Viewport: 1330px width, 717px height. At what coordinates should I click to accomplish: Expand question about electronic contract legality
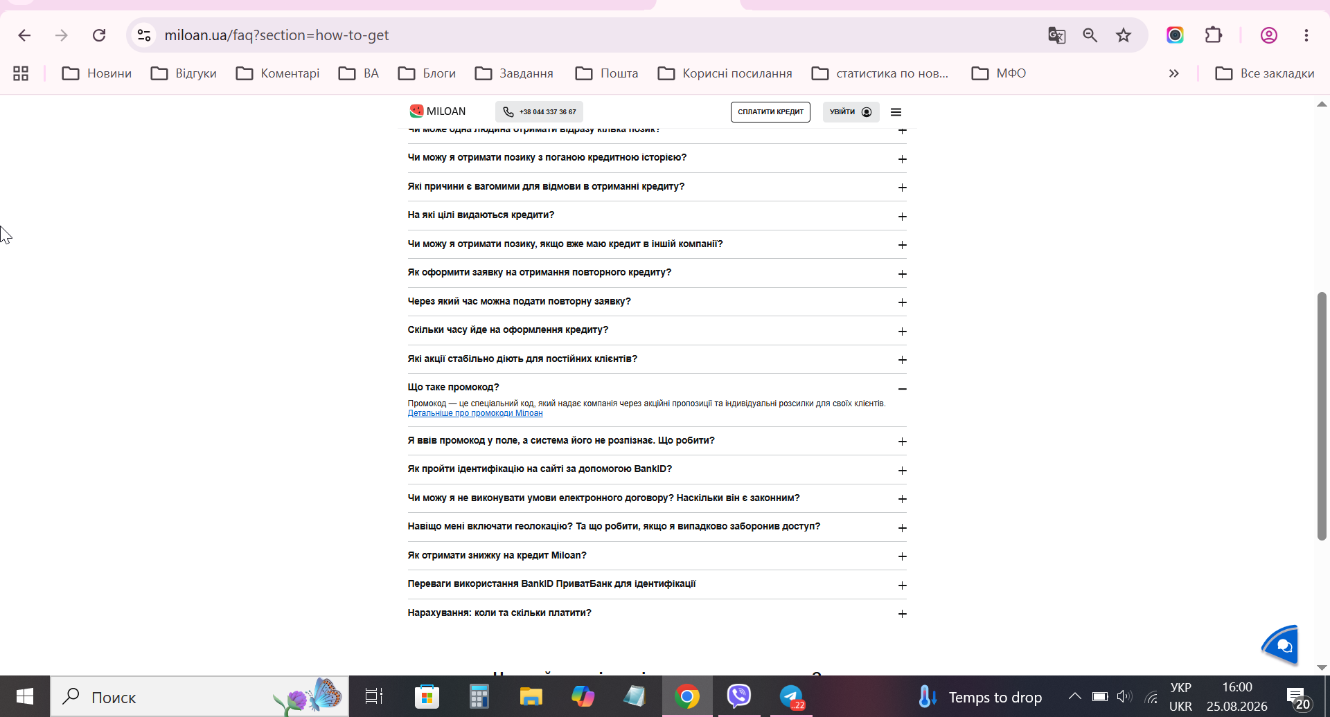(657, 498)
